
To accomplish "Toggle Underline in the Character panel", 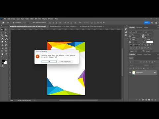I will (x=148, y=45).
